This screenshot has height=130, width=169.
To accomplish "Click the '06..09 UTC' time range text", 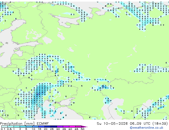I will pyautogui.click(x=140, y=123).
